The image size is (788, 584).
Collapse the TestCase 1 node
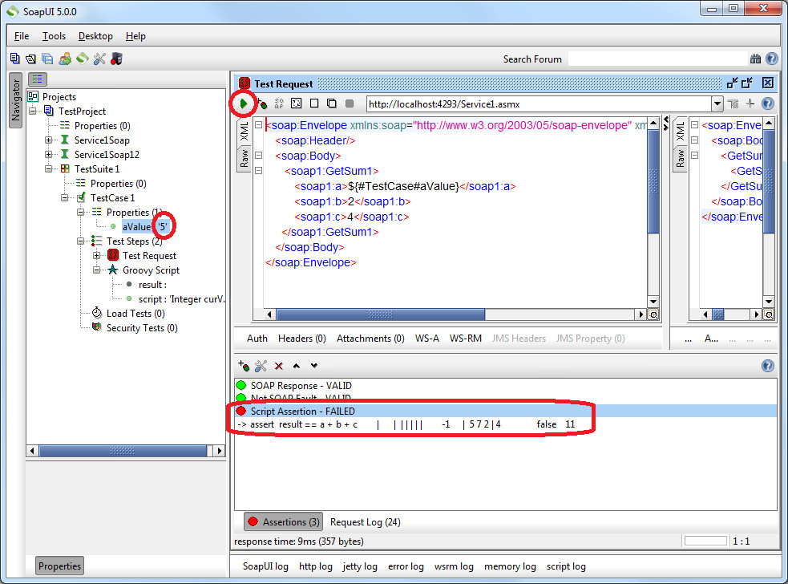[x=65, y=197]
